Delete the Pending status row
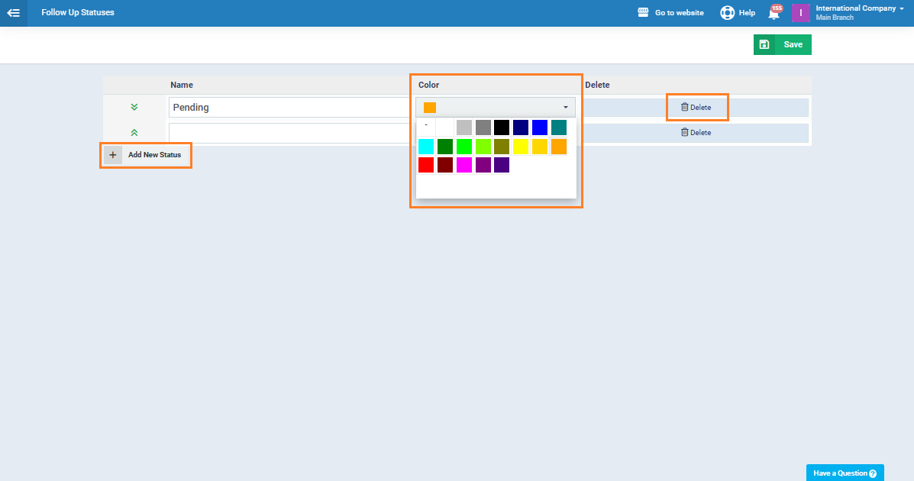This screenshot has width=914, height=481. pyautogui.click(x=696, y=108)
